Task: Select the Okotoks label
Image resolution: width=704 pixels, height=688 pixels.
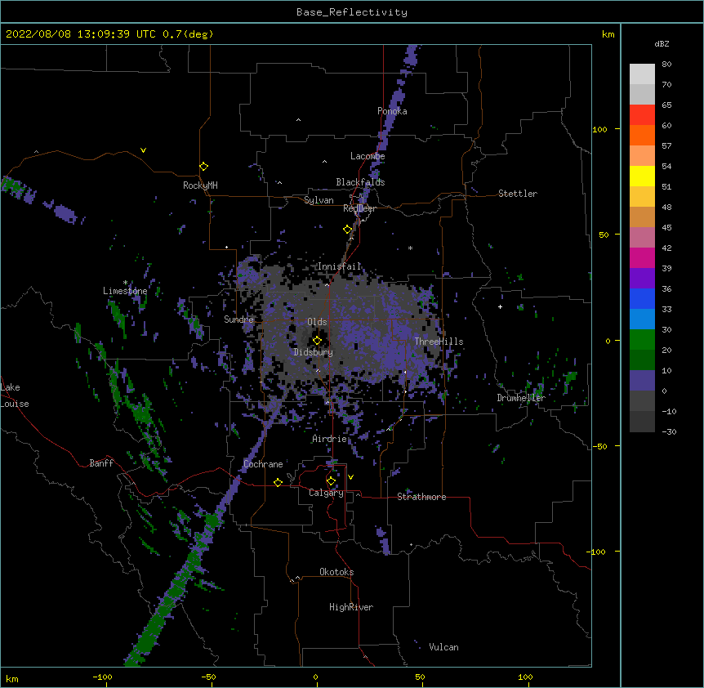Action: (x=336, y=572)
